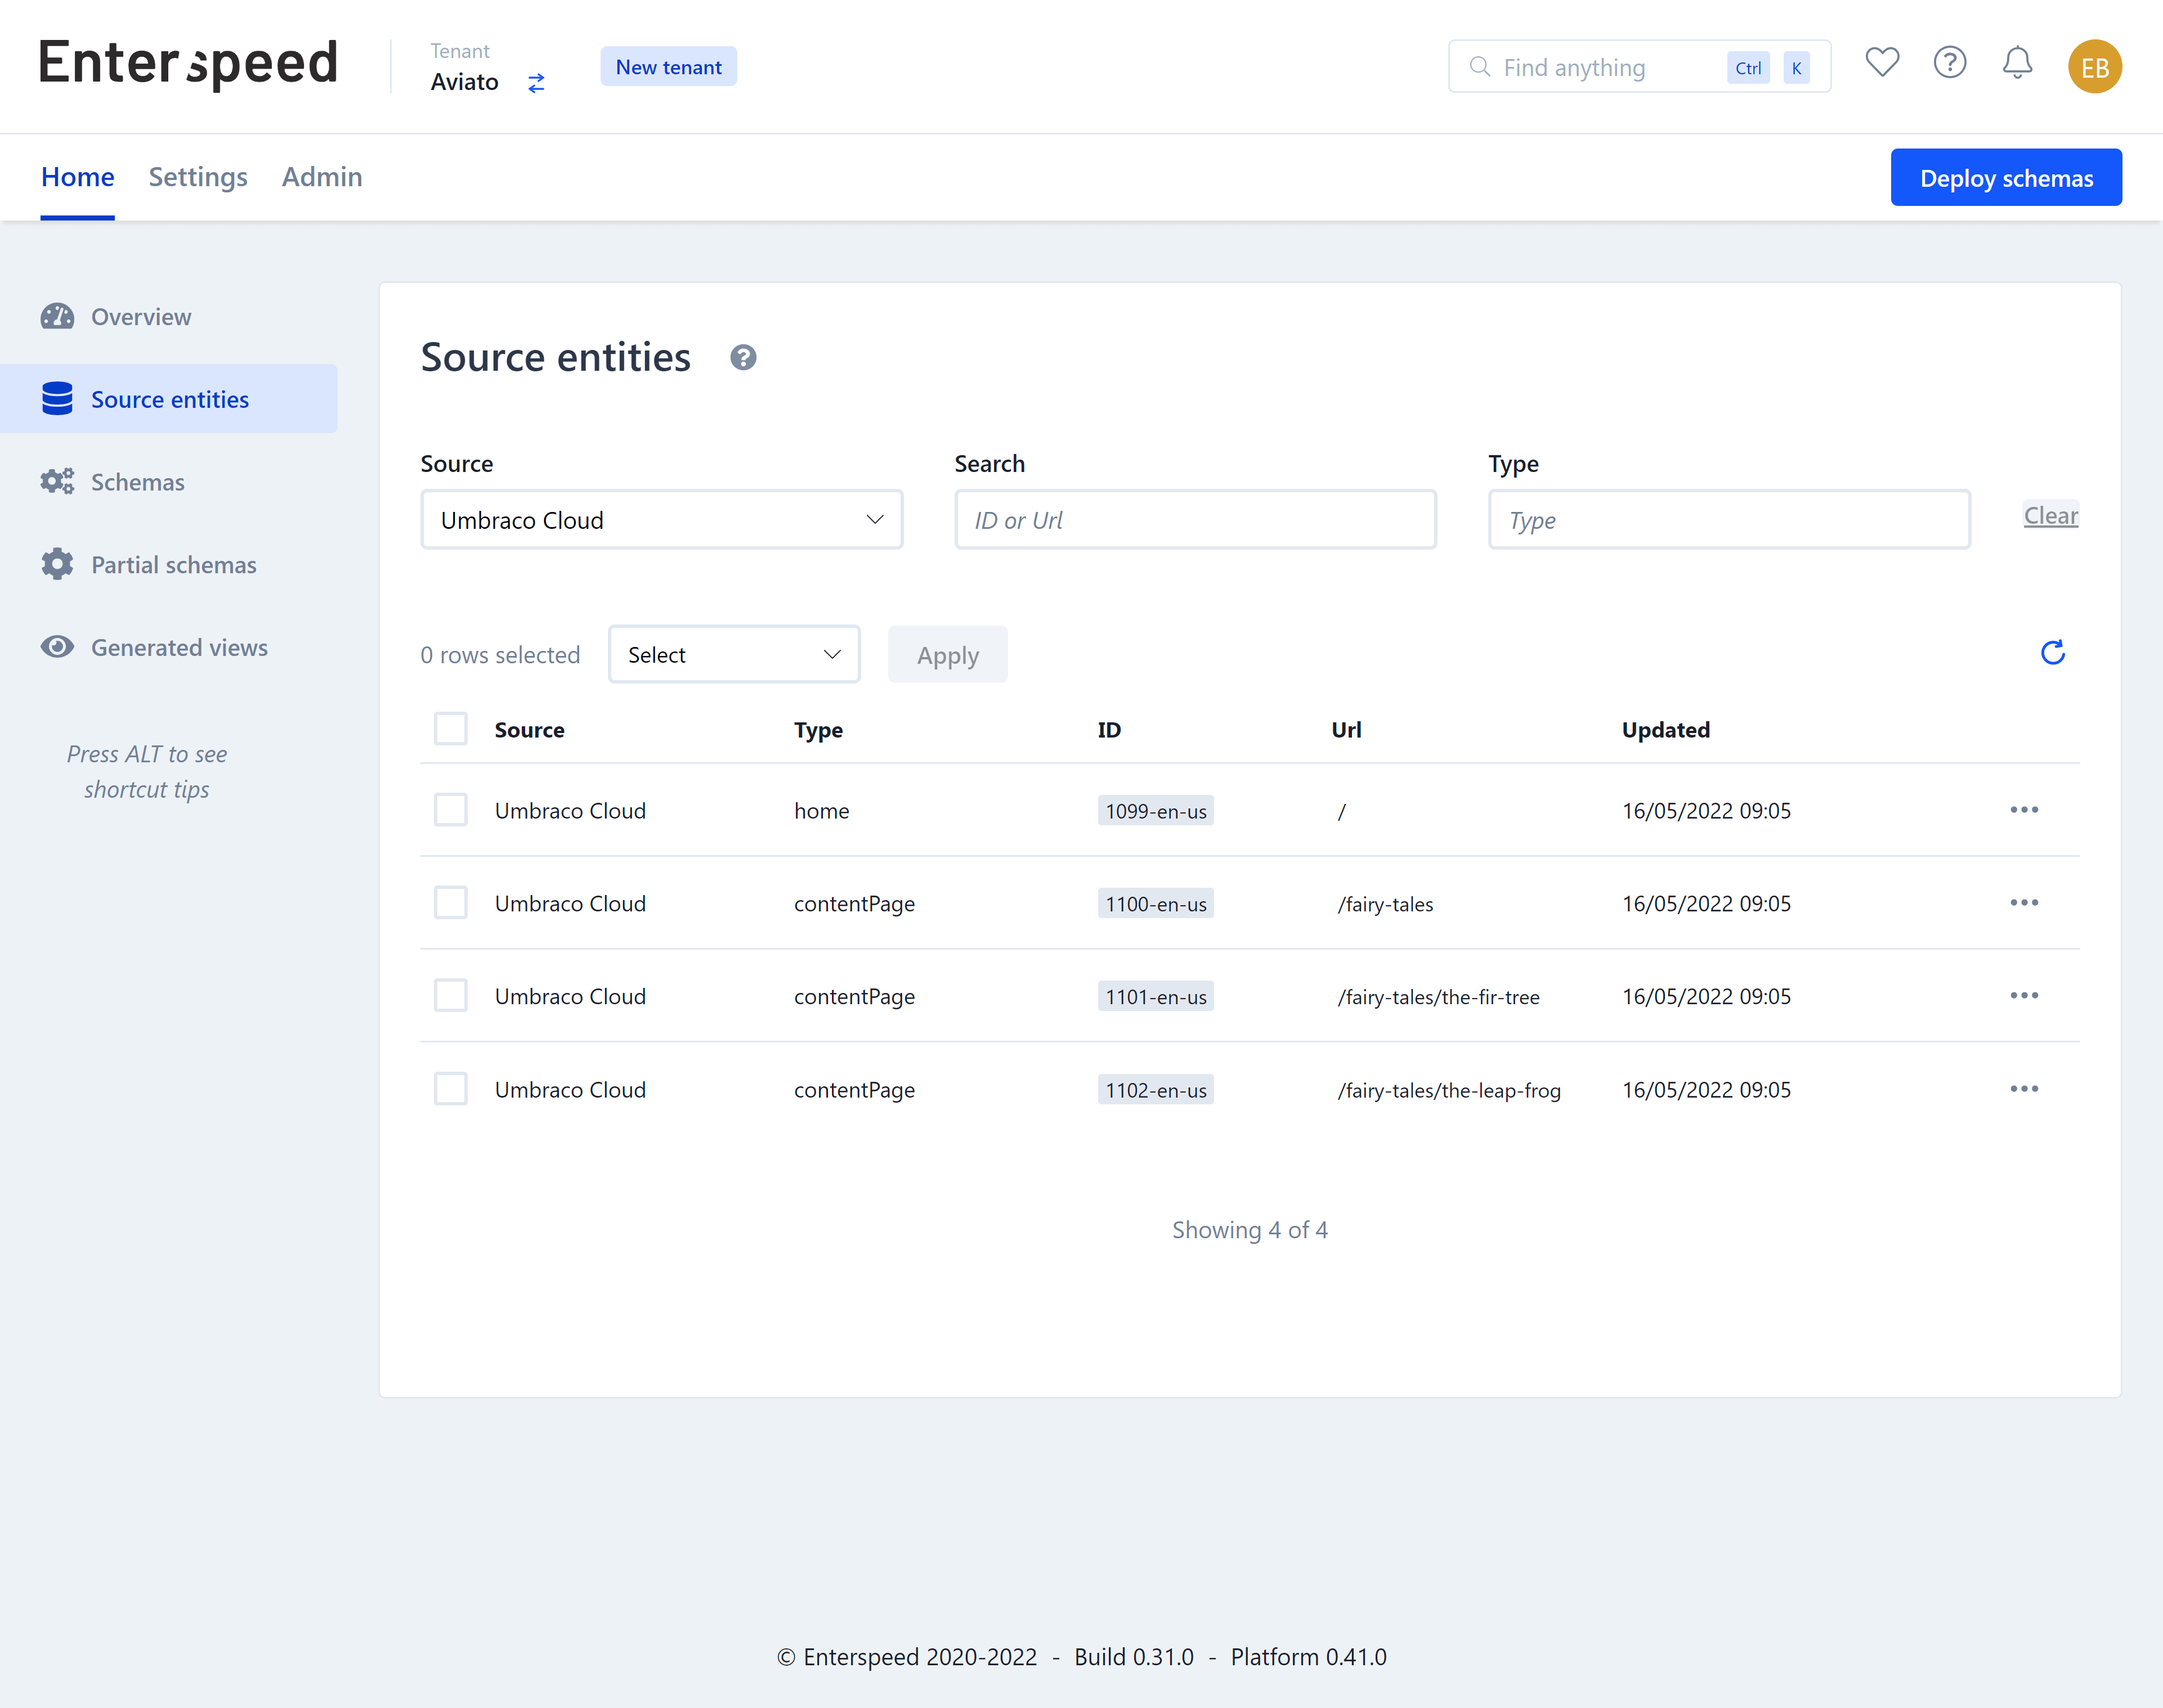
Task: Refresh the source entities table
Action: point(2052,653)
